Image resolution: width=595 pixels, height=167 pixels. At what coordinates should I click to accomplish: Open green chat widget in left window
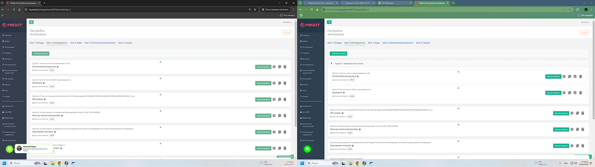click(10, 149)
